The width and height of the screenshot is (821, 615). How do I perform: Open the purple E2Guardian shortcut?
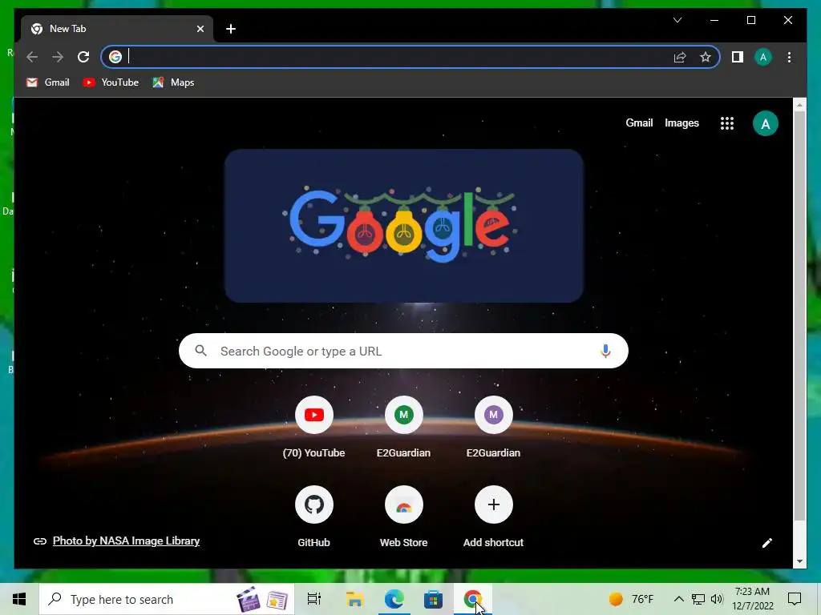[x=493, y=428]
